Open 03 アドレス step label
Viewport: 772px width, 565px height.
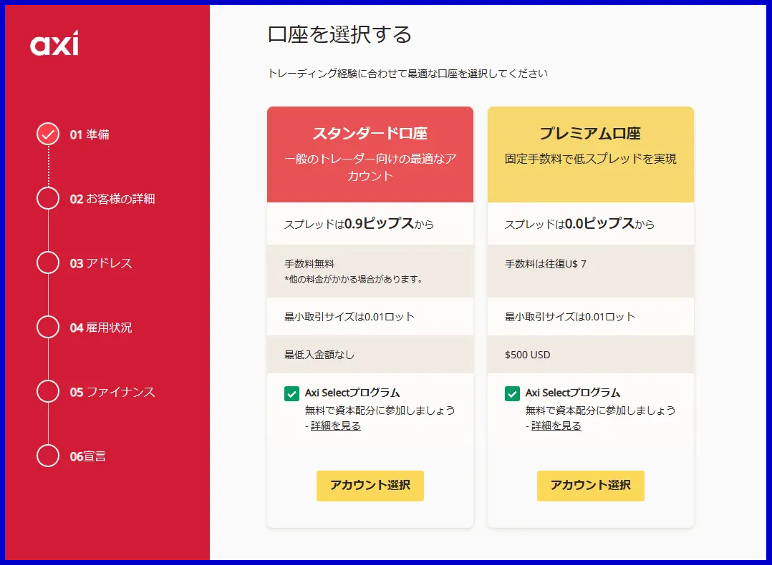[101, 263]
